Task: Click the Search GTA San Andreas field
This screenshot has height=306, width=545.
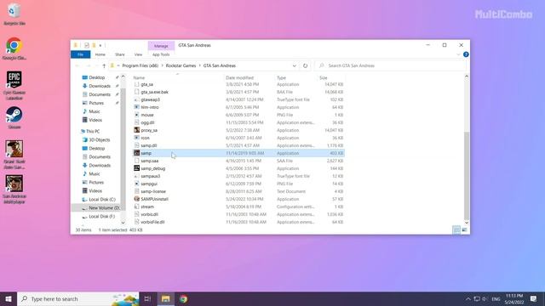Action: pyautogui.click(x=390, y=65)
